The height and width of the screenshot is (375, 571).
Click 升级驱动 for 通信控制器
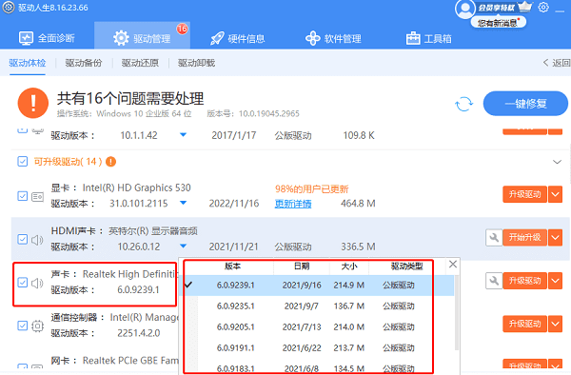click(x=524, y=324)
